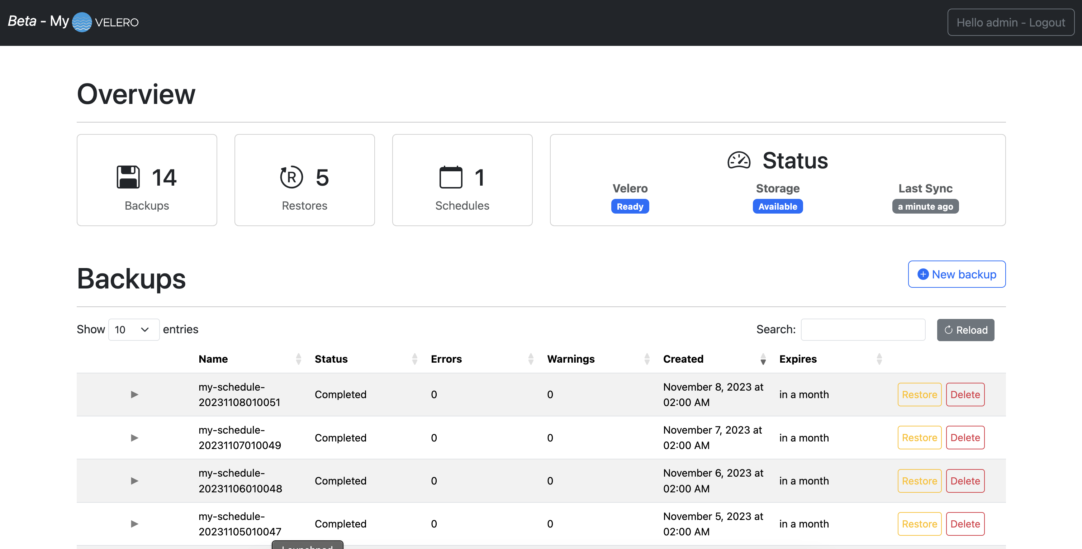Sort the table by Errors column
This screenshot has width=1082, height=549.
(x=446, y=359)
